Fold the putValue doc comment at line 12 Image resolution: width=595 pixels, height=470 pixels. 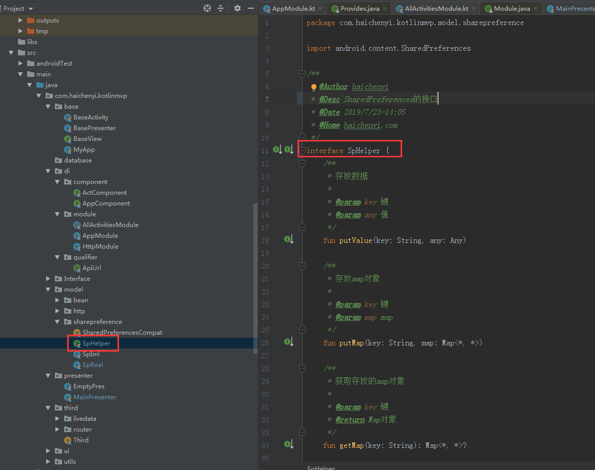pos(303,164)
